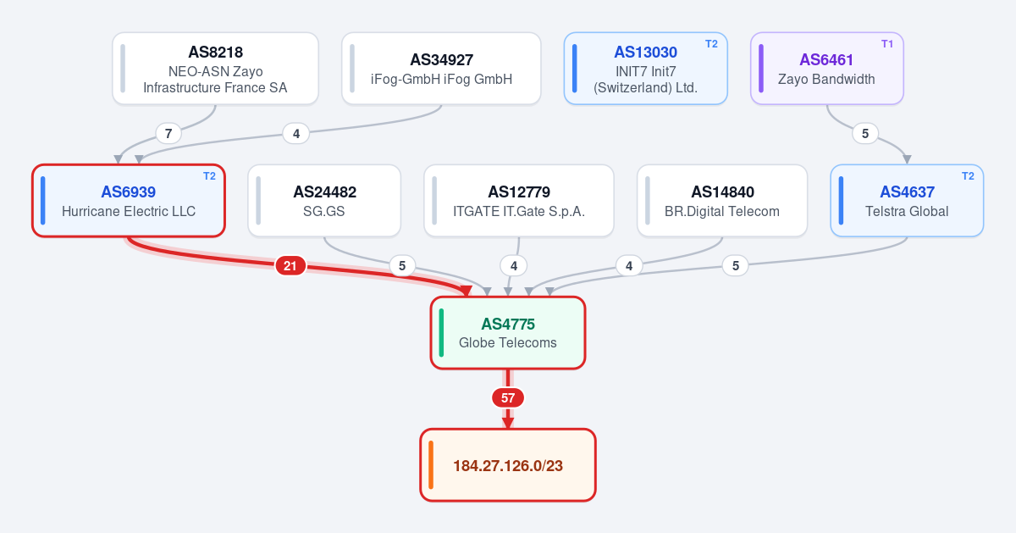Viewport: 1016px width, 533px height.
Task: Click the T2 tier badge on AS13030
Action: [711, 44]
